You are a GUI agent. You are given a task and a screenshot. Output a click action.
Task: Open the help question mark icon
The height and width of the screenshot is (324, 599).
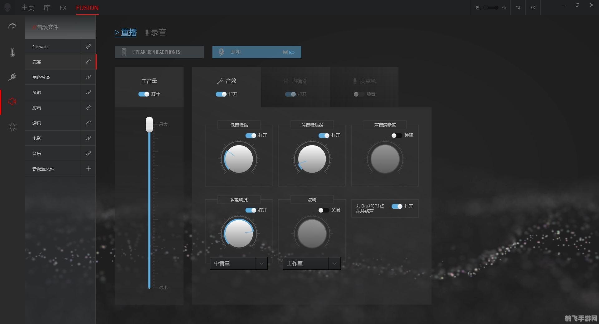click(533, 7)
